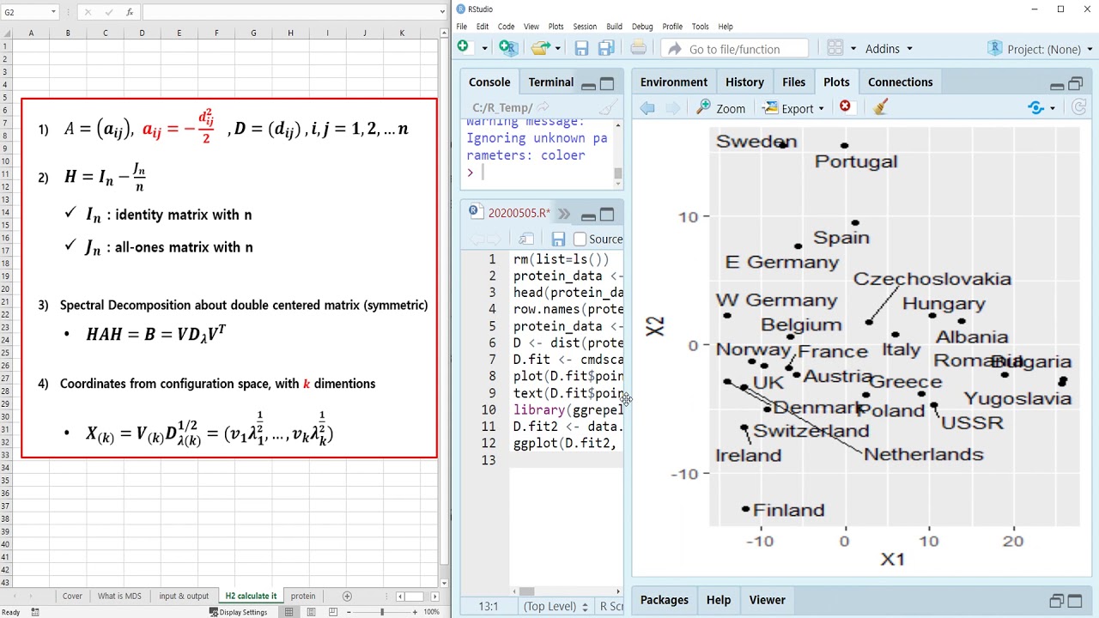Image resolution: width=1099 pixels, height=618 pixels.
Task: Open the Debug menu
Action: tap(642, 27)
